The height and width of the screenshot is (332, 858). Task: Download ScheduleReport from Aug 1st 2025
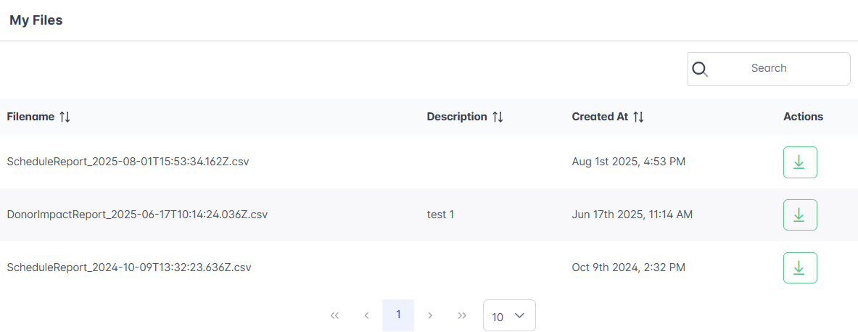799,162
